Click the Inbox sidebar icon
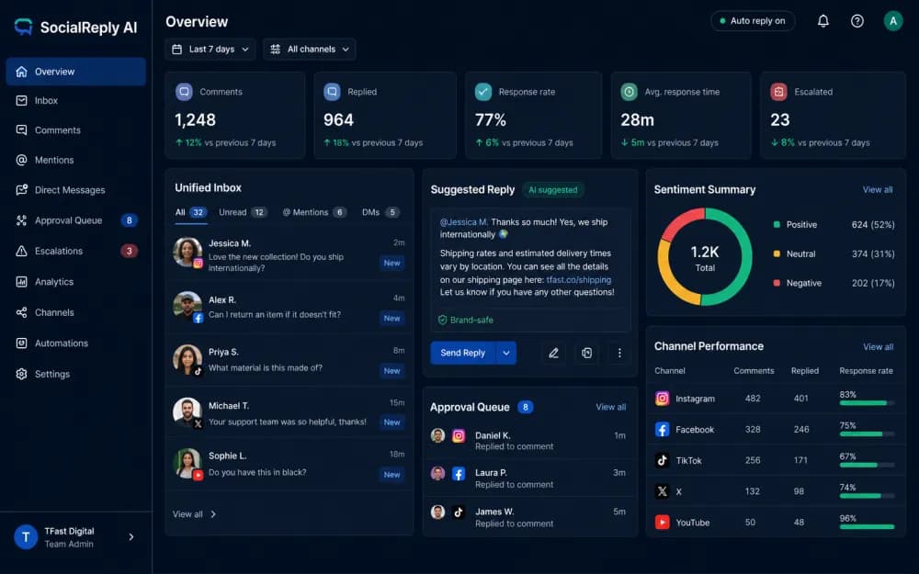919x574 pixels. click(x=22, y=101)
